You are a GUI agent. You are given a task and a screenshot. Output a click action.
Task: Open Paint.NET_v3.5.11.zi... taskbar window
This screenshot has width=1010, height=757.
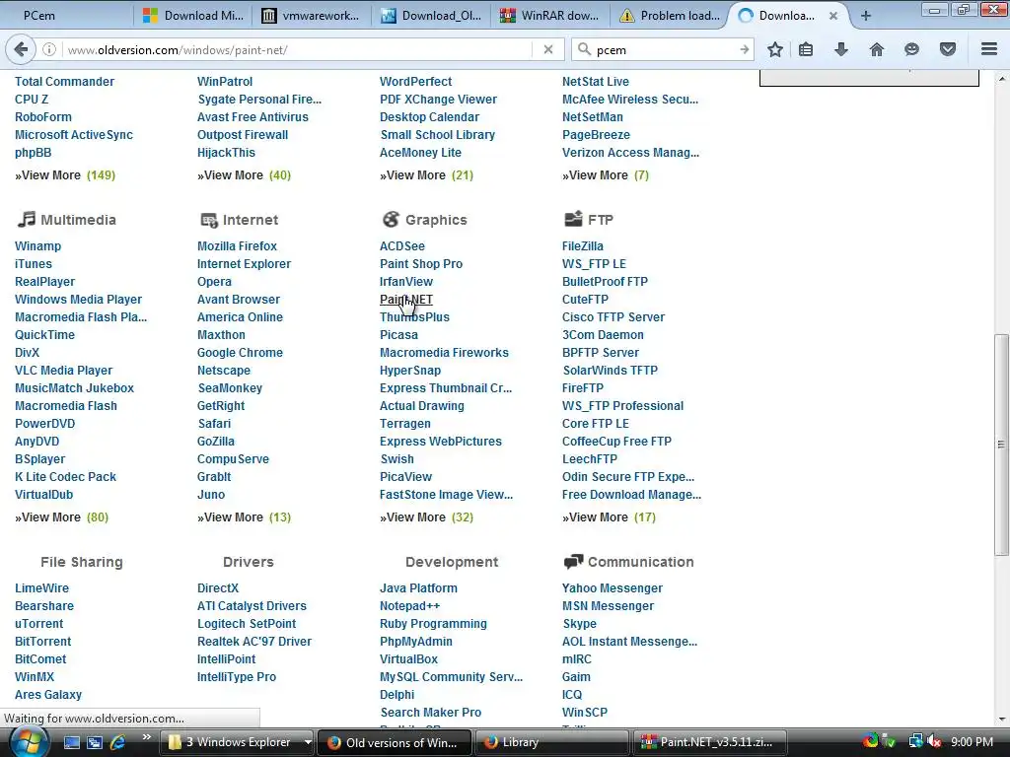coord(710,742)
